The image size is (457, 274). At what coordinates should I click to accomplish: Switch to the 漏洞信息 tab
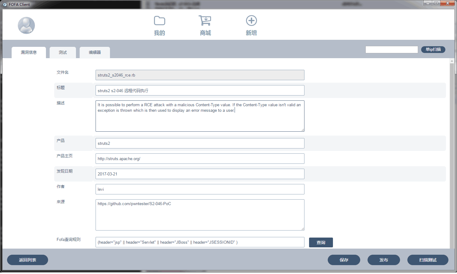coord(29,52)
